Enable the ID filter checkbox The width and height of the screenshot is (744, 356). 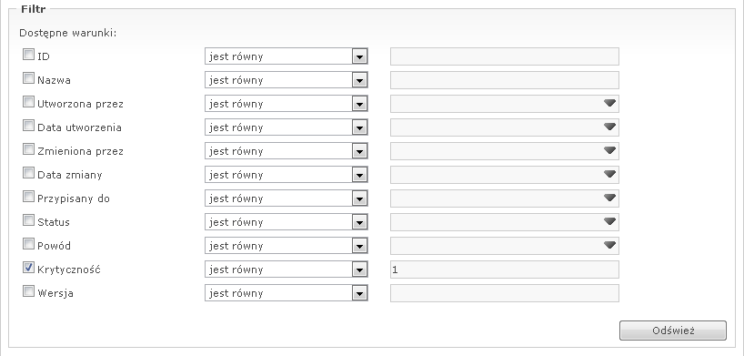pyautogui.click(x=28, y=55)
